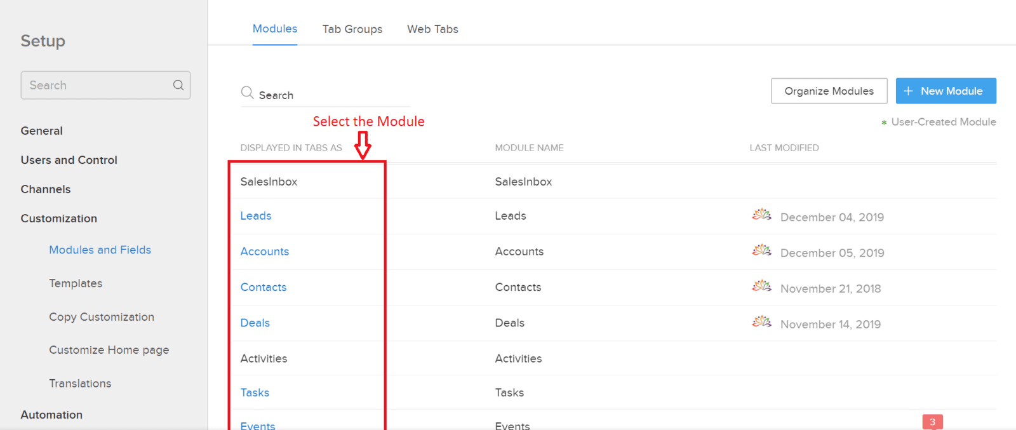Image resolution: width=1016 pixels, height=430 pixels.
Task: Click the date November 14, 2019
Action: pos(831,324)
